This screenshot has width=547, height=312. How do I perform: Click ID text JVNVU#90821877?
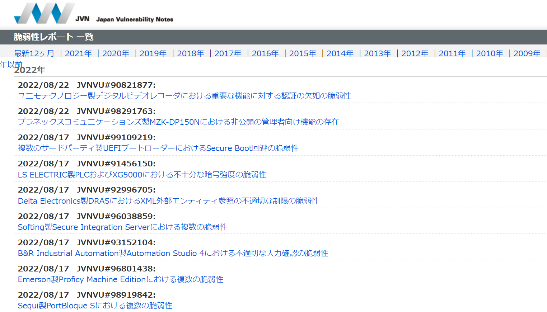116,85
